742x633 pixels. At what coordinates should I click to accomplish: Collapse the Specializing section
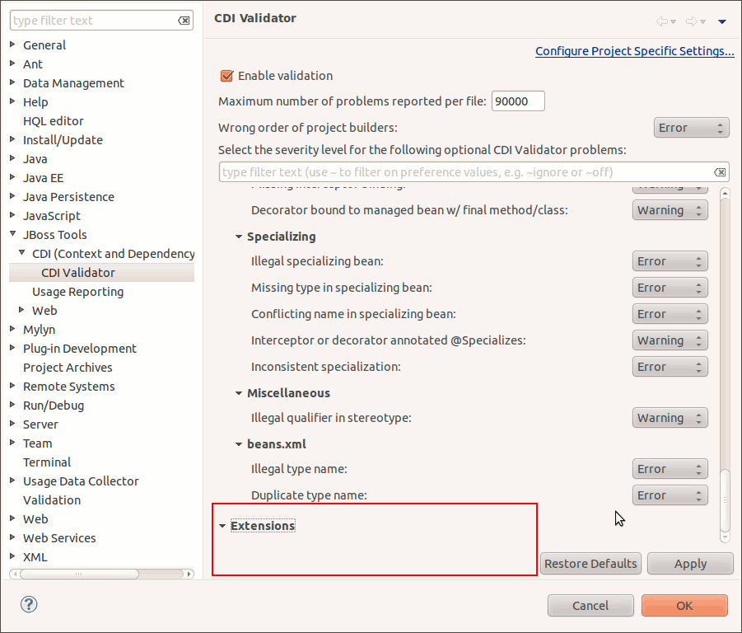click(x=239, y=237)
